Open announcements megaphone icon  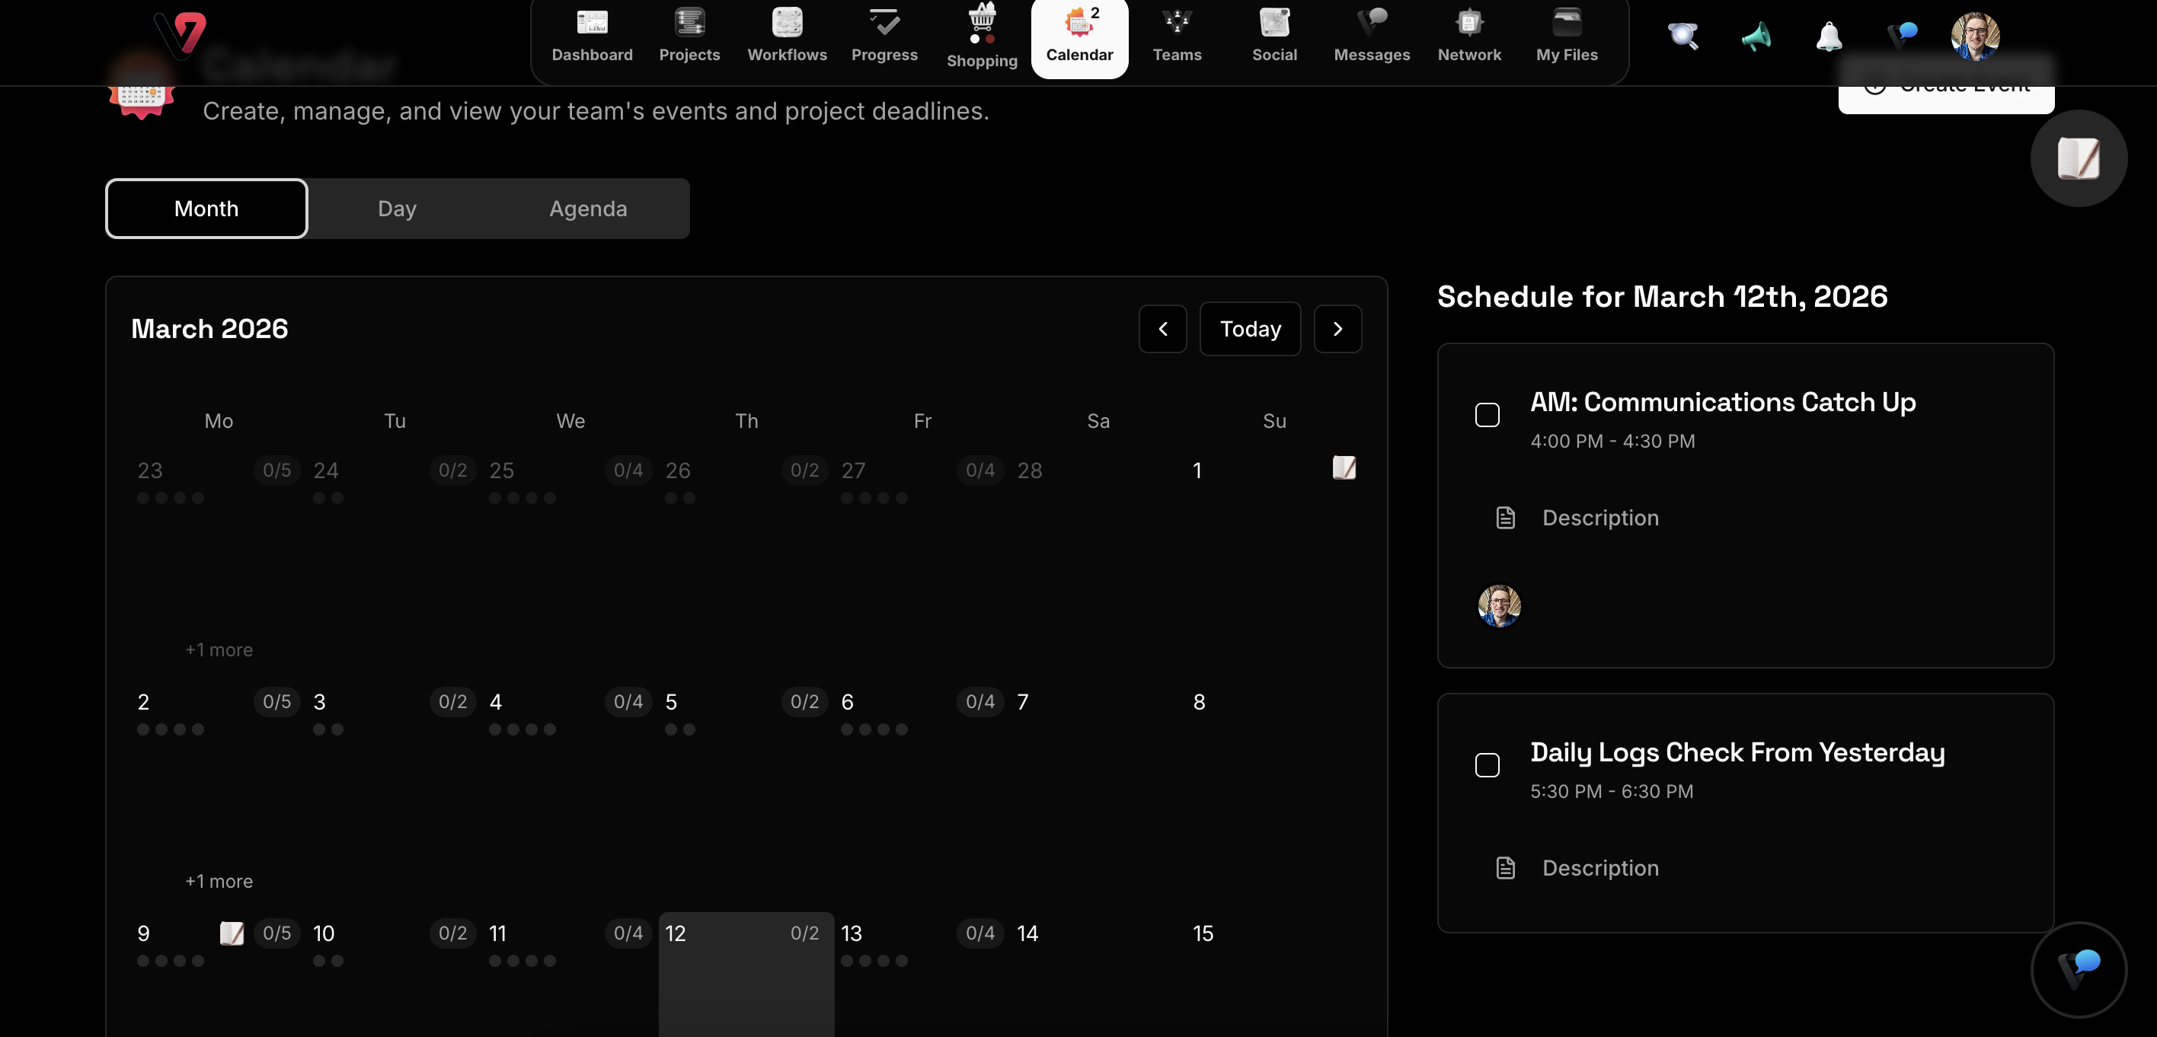tap(1756, 36)
